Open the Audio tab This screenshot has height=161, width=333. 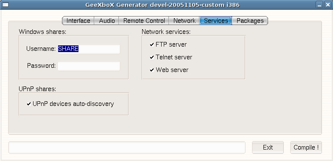click(x=106, y=21)
